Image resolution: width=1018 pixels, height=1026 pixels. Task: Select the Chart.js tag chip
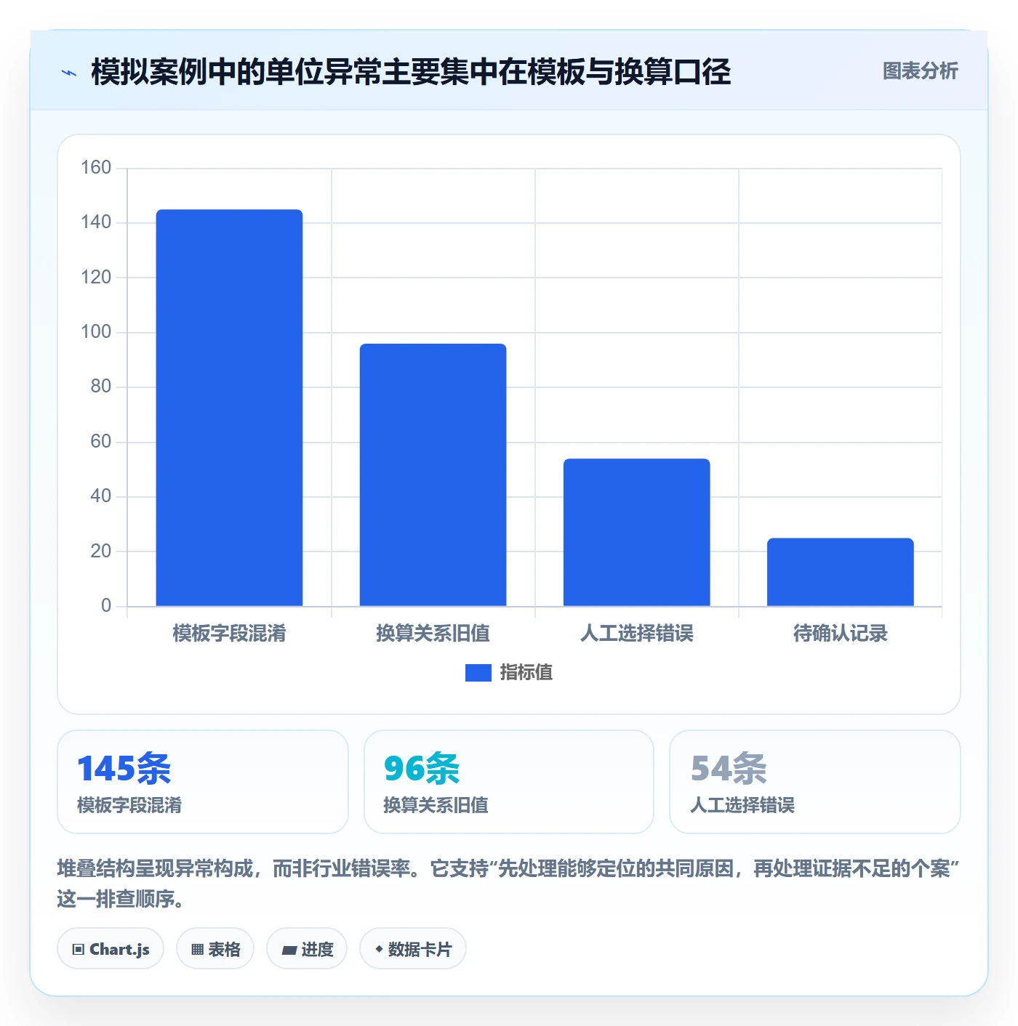[111, 948]
